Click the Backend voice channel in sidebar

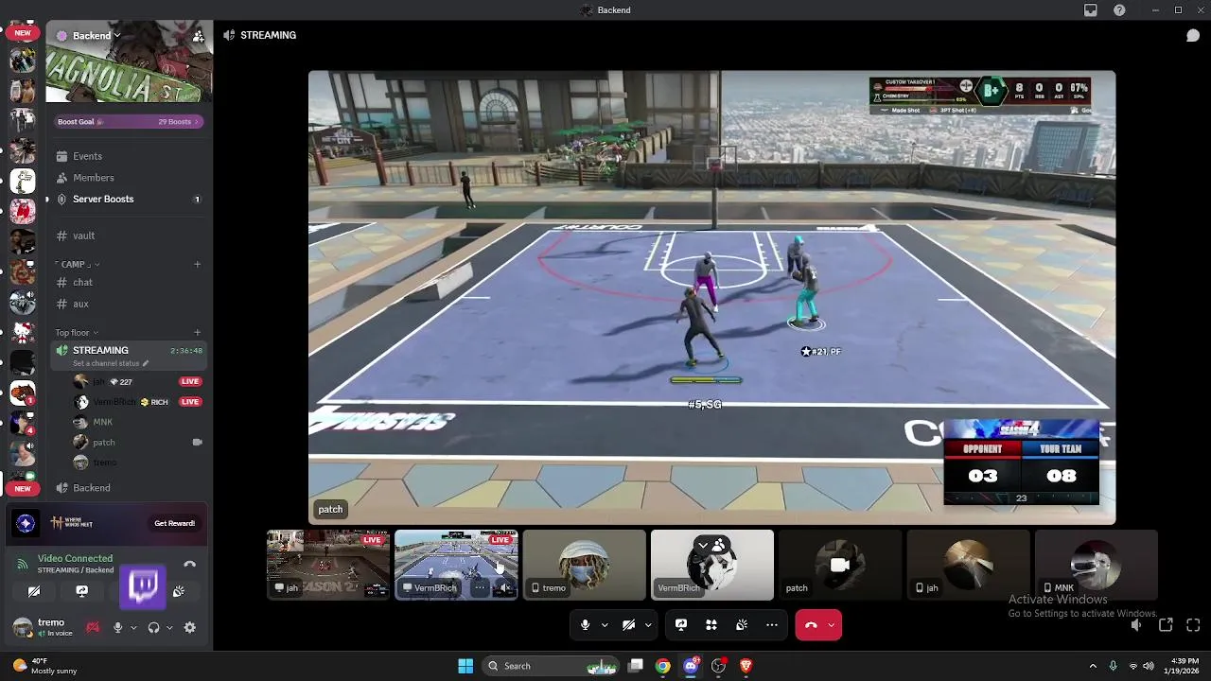[x=127, y=487]
